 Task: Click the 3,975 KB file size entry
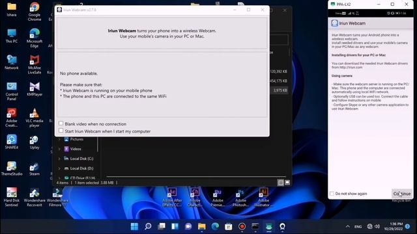point(280,90)
